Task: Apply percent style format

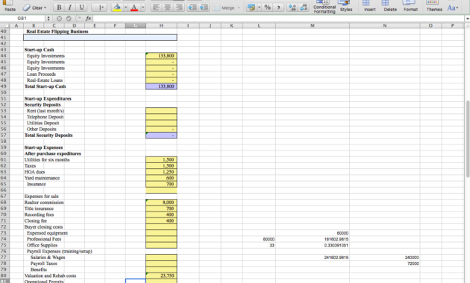Action: pyautogui.click(x=267, y=7)
